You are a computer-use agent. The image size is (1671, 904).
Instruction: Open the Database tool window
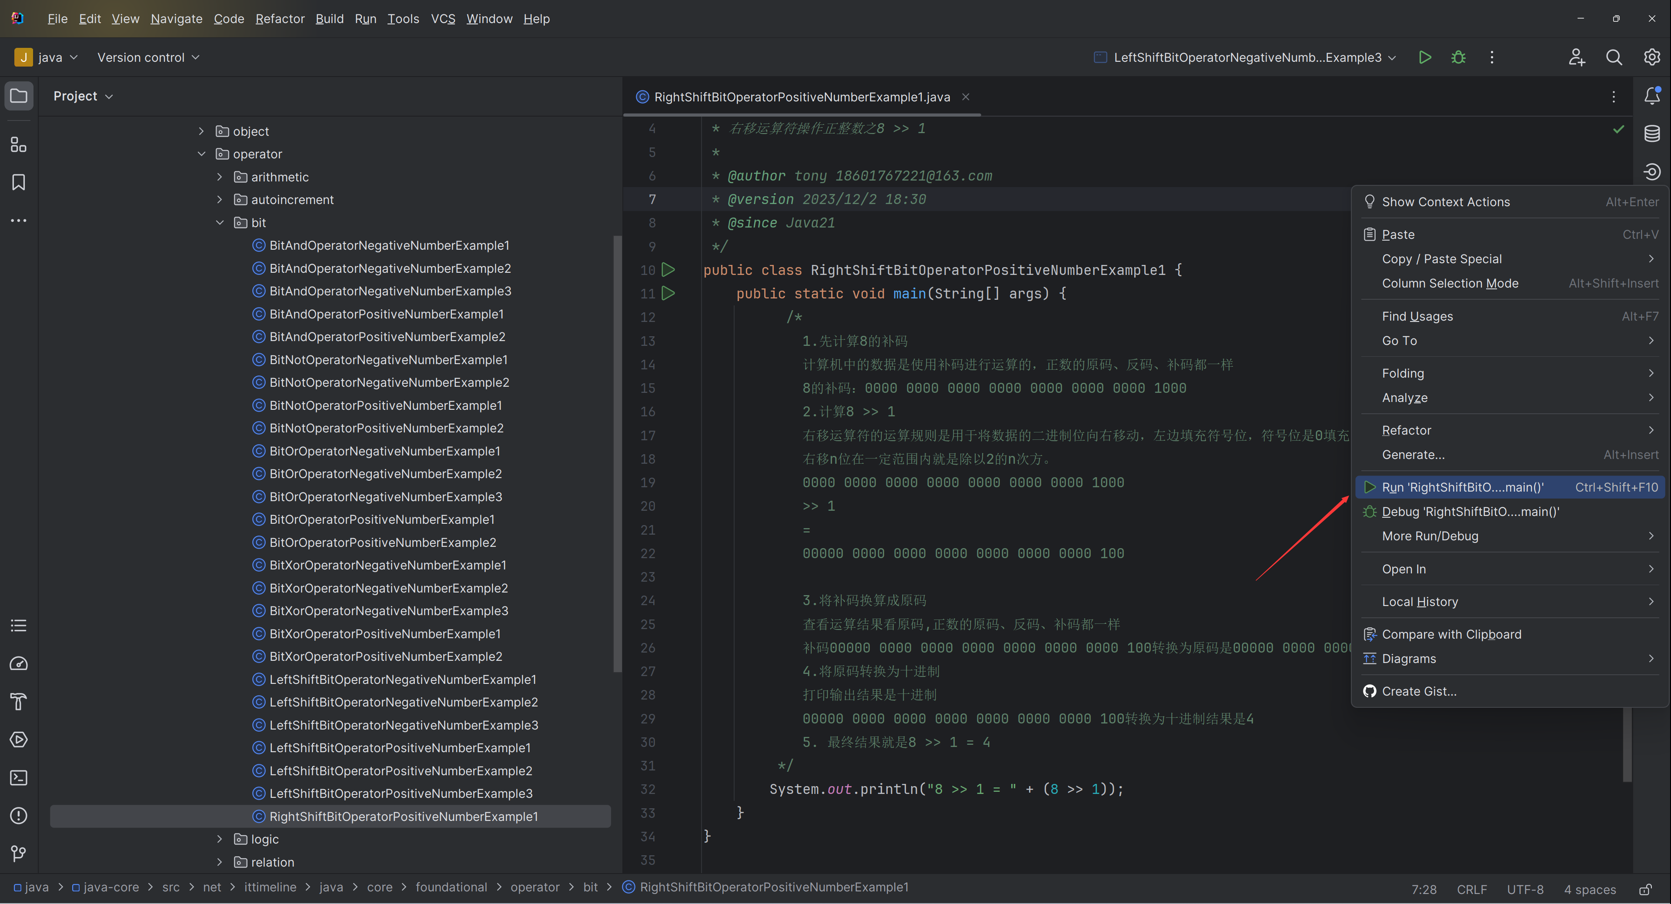pyautogui.click(x=1652, y=134)
